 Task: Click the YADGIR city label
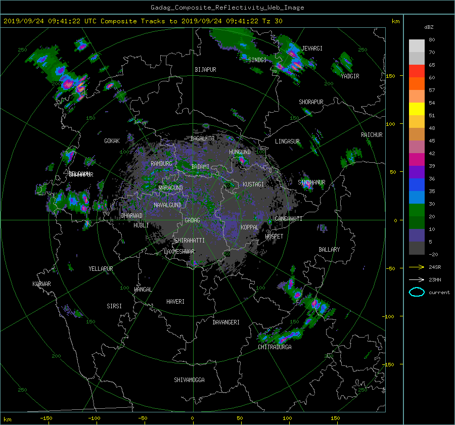[x=350, y=76]
